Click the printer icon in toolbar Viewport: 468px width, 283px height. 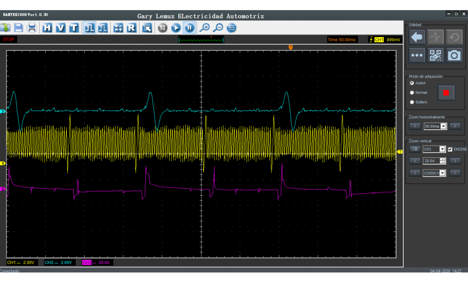coord(32,28)
